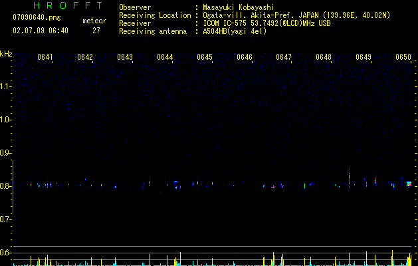Click the A504HB yagi antenna text

235,31
